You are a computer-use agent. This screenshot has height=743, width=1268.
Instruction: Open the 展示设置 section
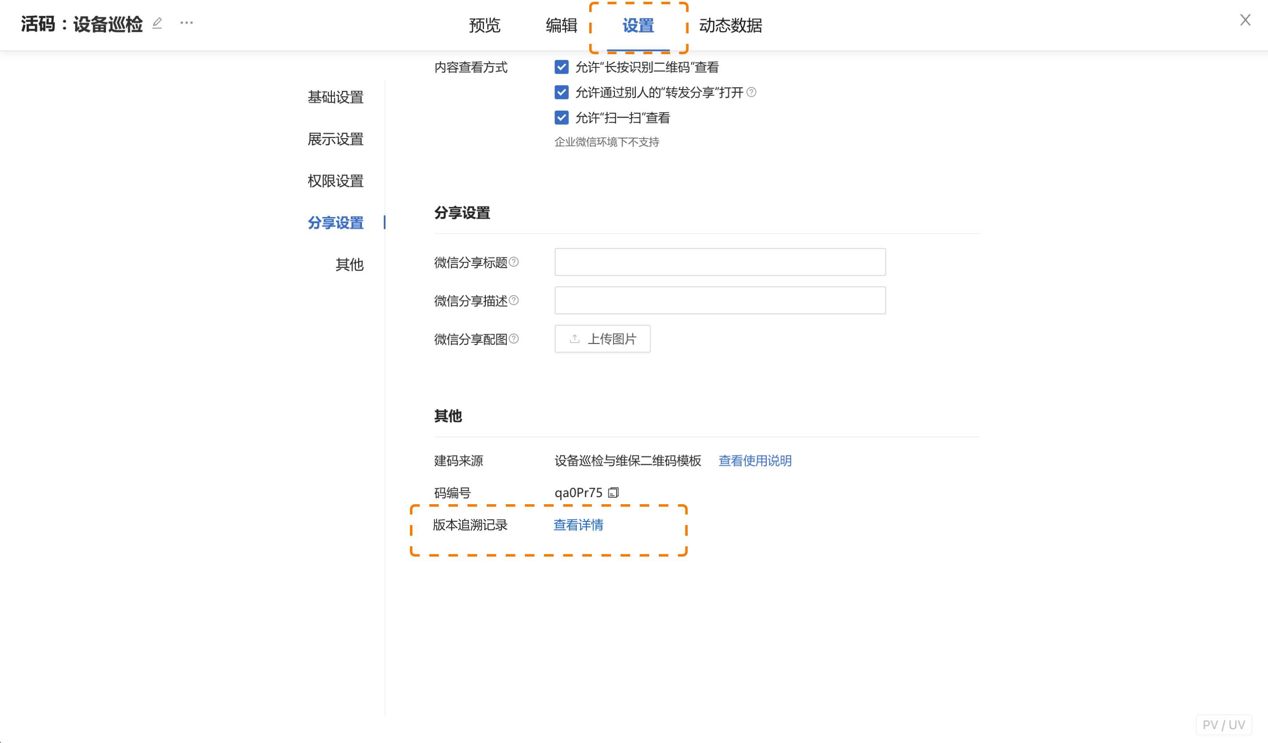336,139
